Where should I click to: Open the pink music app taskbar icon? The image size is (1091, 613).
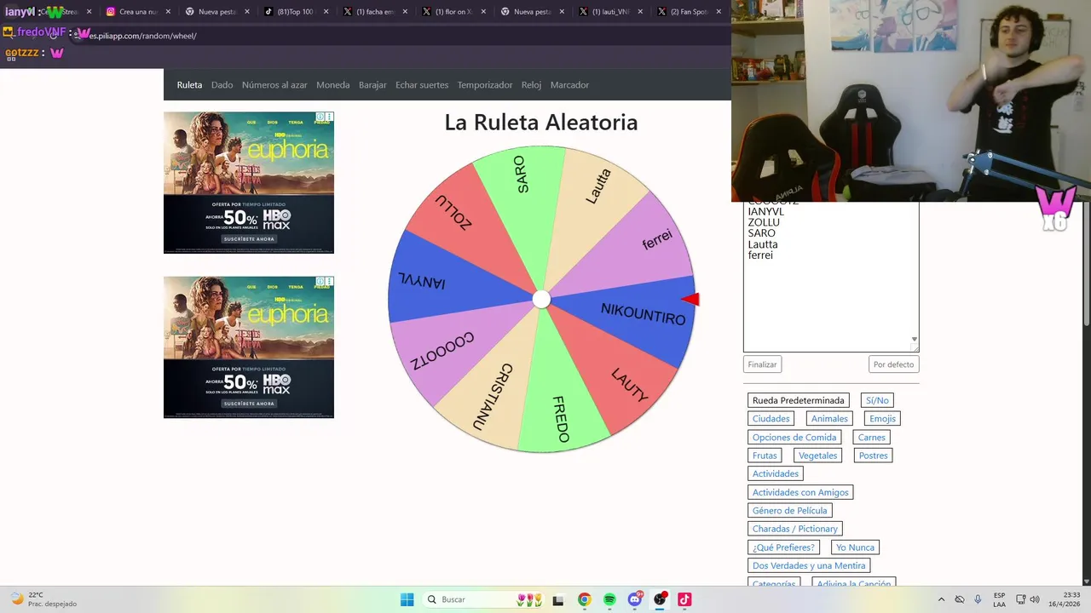click(x=684, y=599)
